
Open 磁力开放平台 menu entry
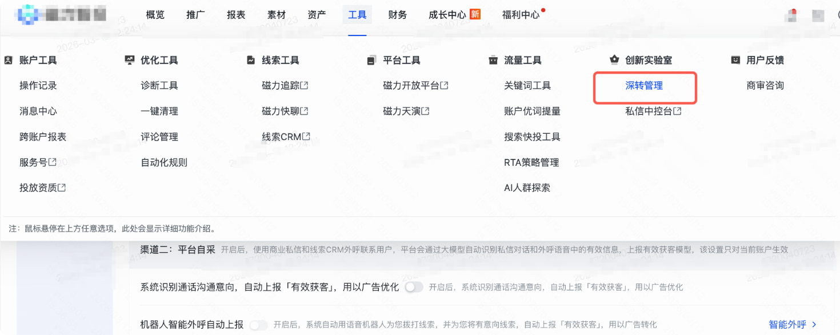coord(411,86)
